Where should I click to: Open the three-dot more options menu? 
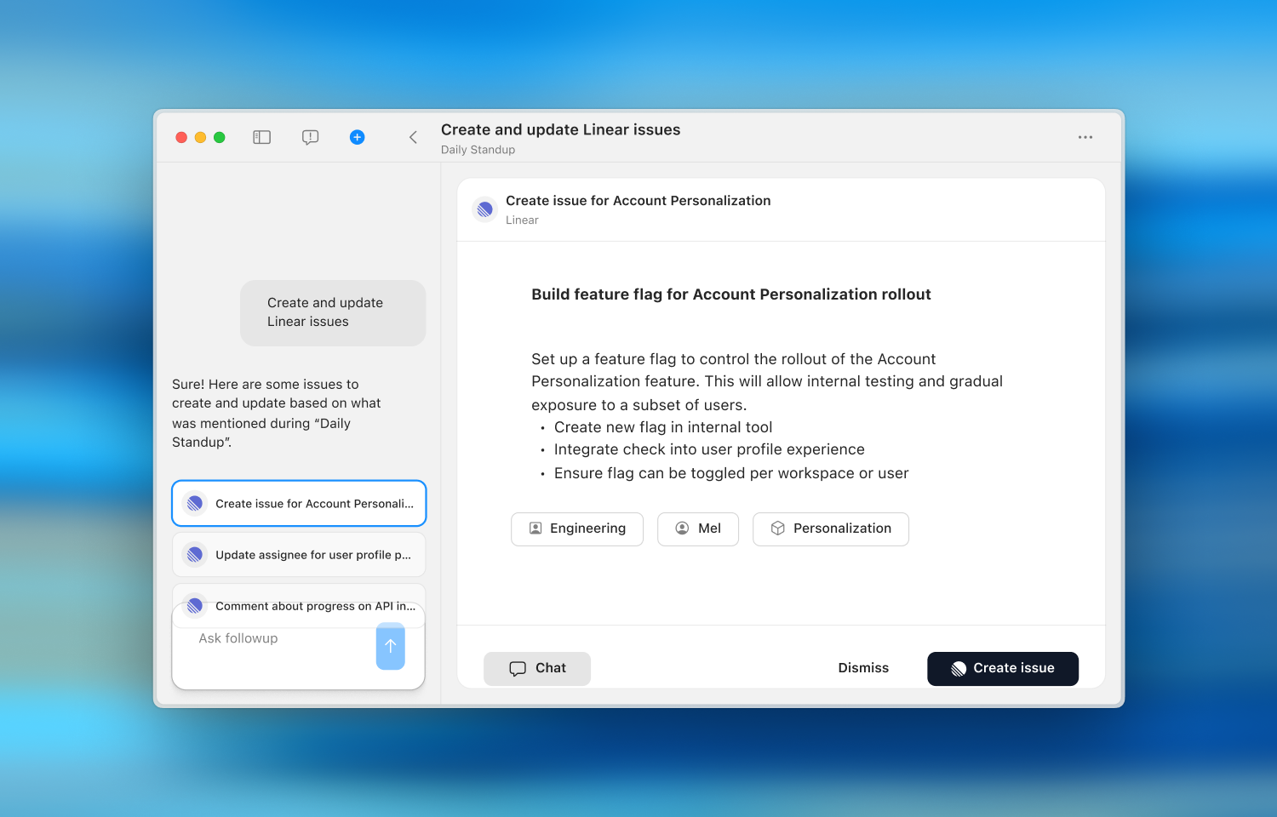pyautogui.click(x=1085, y=137)
